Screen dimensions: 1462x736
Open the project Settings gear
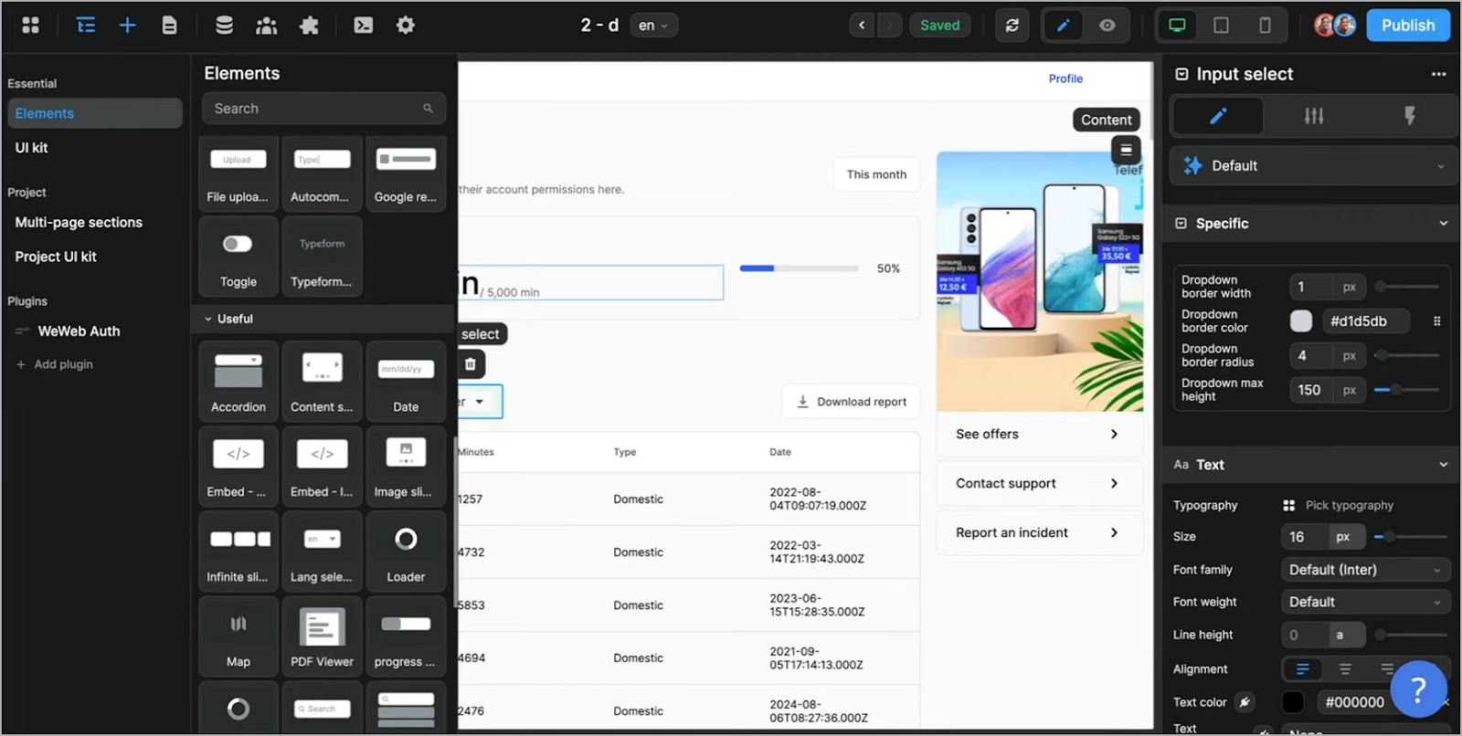[406, 26]
